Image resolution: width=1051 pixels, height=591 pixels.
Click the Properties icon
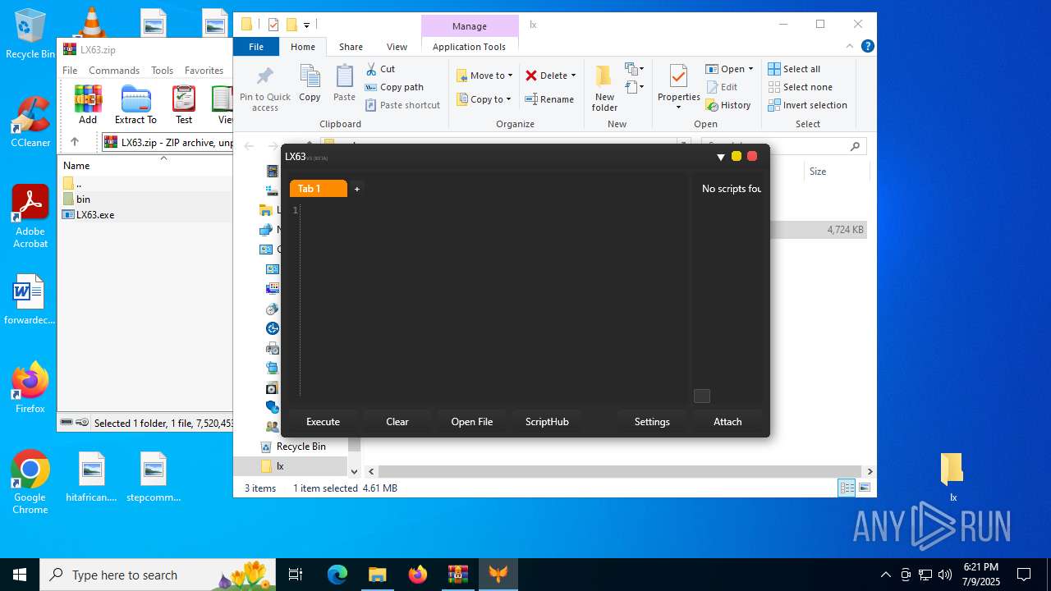click(678, 77)
